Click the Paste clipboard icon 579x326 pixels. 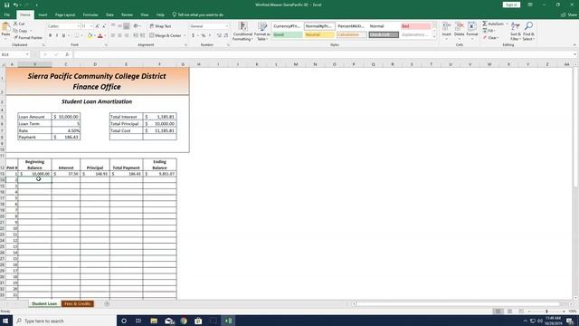[6, 27]
